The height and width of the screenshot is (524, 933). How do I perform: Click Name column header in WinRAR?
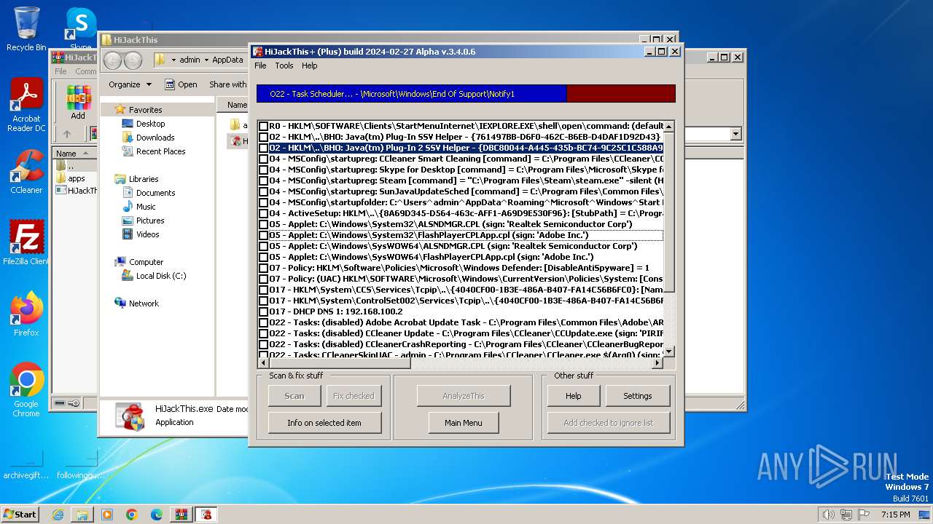75,154
